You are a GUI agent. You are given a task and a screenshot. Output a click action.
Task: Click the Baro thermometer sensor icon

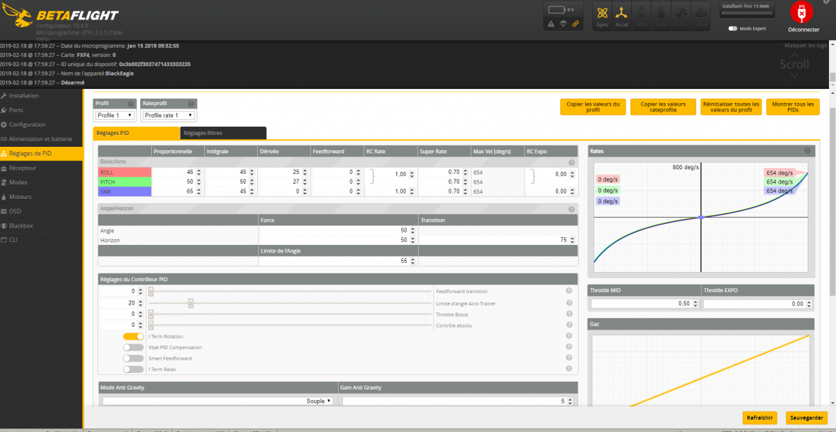(661, 15)
